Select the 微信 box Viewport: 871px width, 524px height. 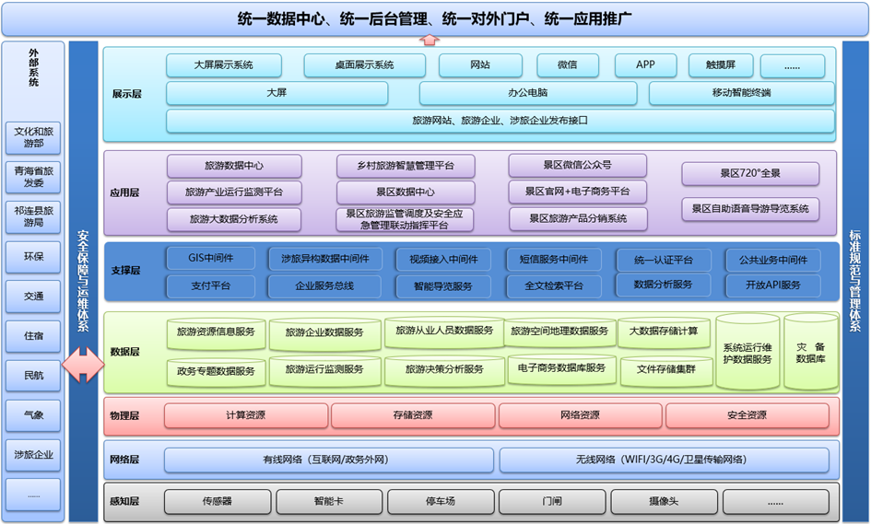pyautogui.click(x=568, y=65)
